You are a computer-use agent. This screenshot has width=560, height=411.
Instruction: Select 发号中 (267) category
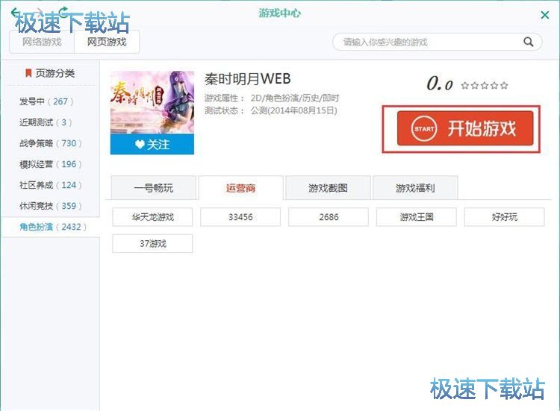(x=46, y=101)
